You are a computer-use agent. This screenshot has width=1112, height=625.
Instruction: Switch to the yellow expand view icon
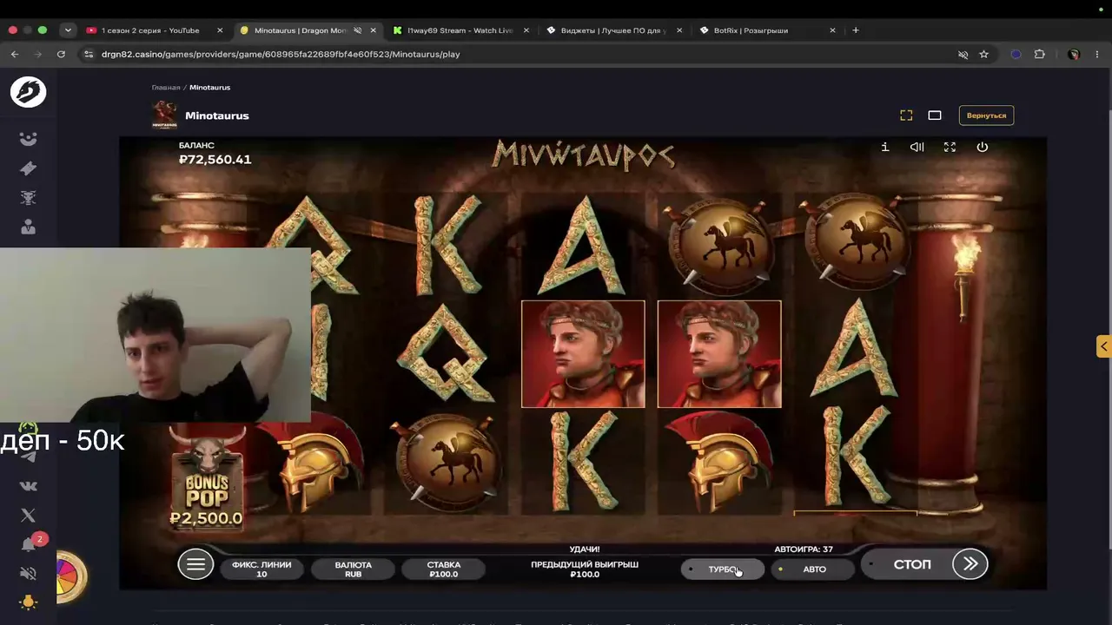tap(906, 115)
